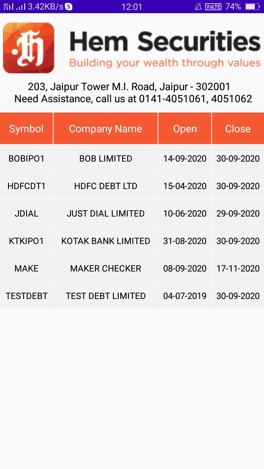Select the JDIAL symbol

click(x=26, y=214)
